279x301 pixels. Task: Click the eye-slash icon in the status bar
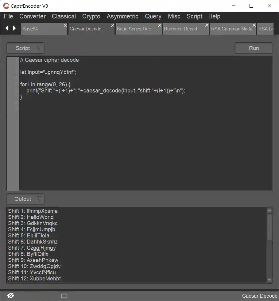[x=10, y=296]
